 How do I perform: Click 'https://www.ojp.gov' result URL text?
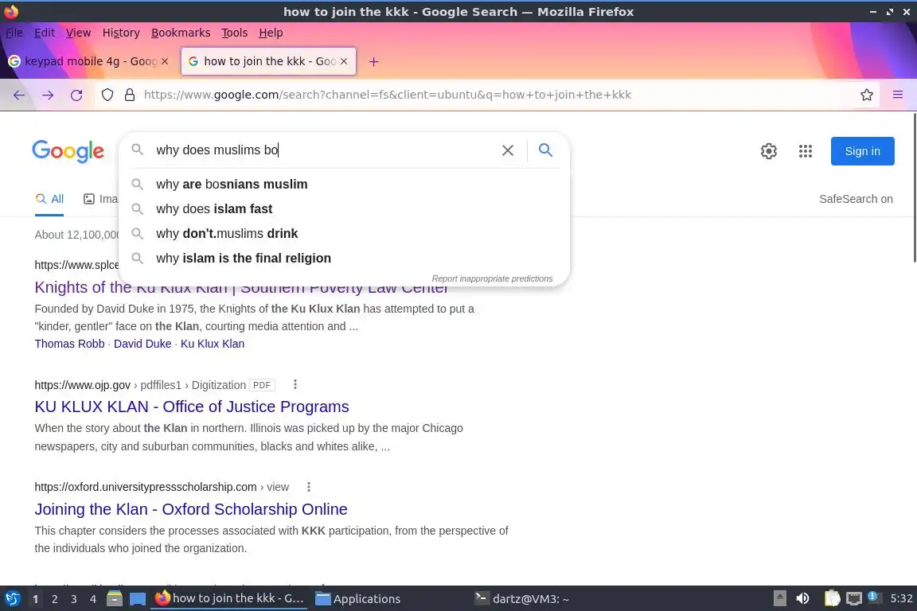pyautogui.click(x=83, y=385)
